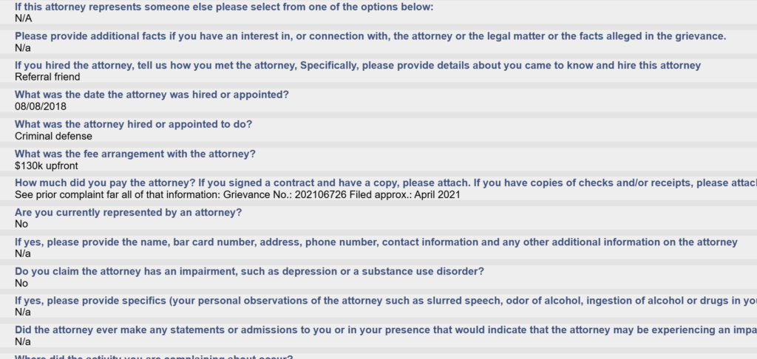
Task: Click the 'Please provide additional facts' question
Action: pos(370,36)
